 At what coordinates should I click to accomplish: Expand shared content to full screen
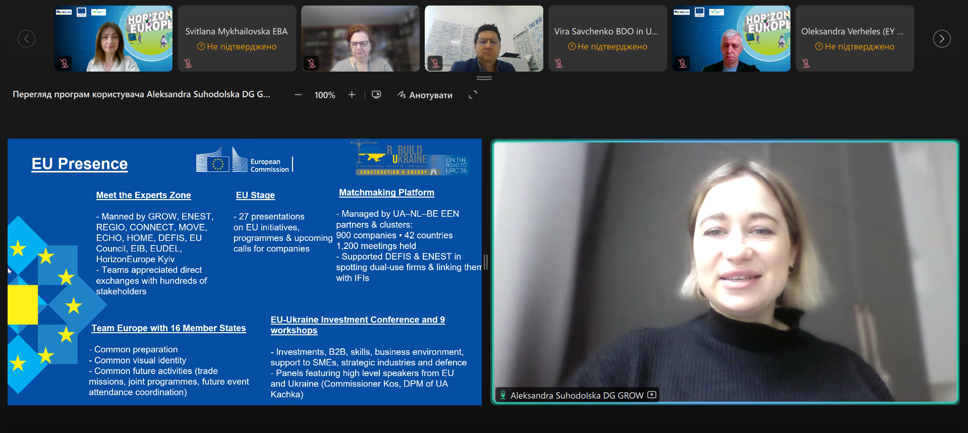coord(473,95)
